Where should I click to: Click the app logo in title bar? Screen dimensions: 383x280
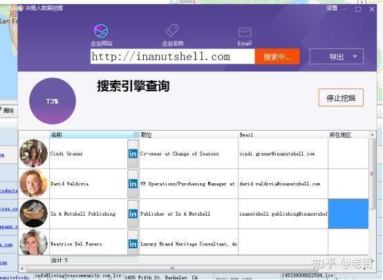pos(21,8)
